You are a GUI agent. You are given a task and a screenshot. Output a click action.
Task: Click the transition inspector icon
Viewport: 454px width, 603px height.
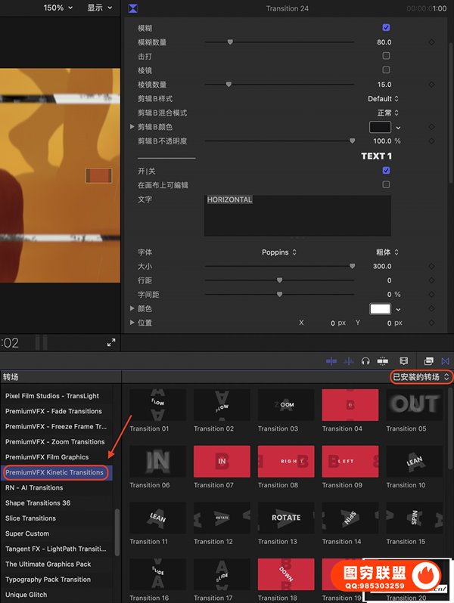133,8
